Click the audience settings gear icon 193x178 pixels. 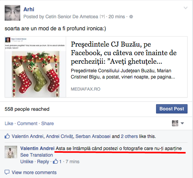[131, 17]
